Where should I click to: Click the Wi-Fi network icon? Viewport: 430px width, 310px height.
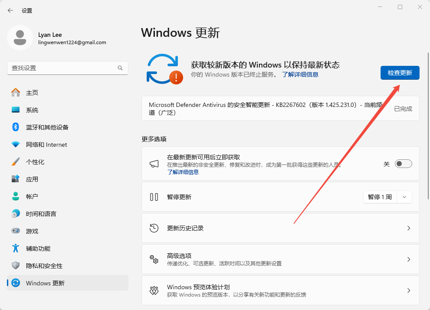(16, 144)
